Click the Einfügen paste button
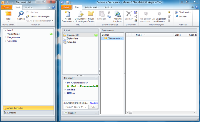This screenshot has width=200, height=122. [102, 15]
